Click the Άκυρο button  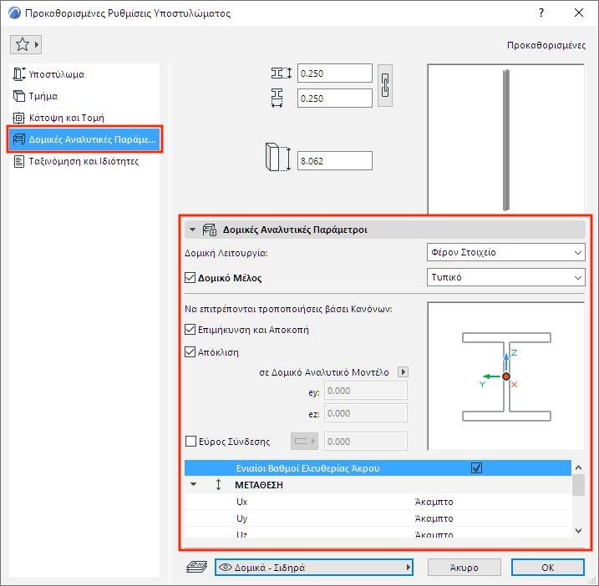[464, 568]
